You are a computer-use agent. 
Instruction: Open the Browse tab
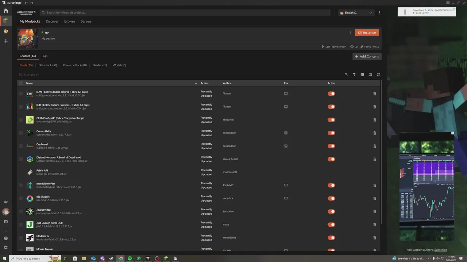tap(70, 21)
